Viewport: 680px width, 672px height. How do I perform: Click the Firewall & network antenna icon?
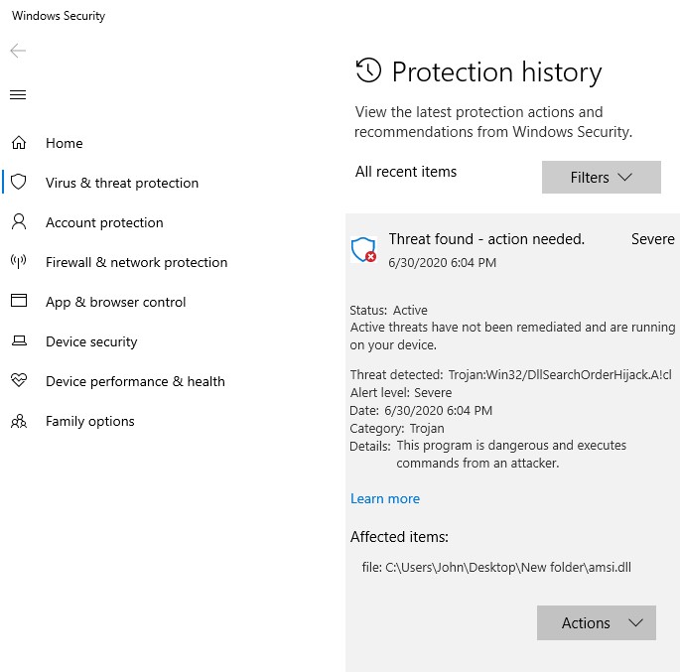(18, 262)
